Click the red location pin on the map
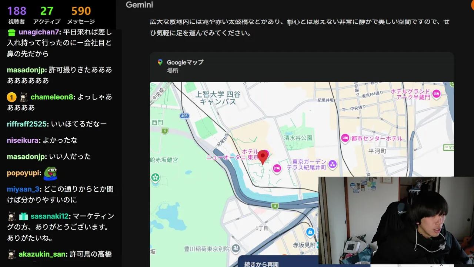The width and height of the screenshot is (474, 267). (x=263, y=157)
